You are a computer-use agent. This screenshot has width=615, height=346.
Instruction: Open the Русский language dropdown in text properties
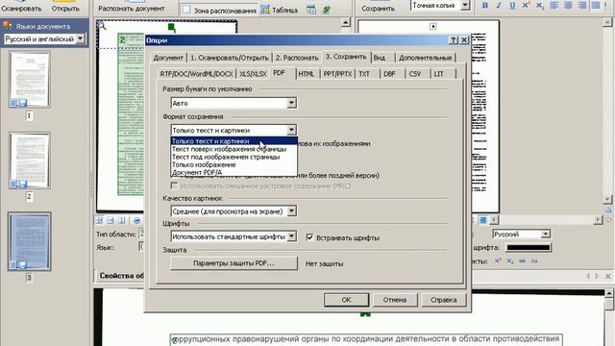546,235
